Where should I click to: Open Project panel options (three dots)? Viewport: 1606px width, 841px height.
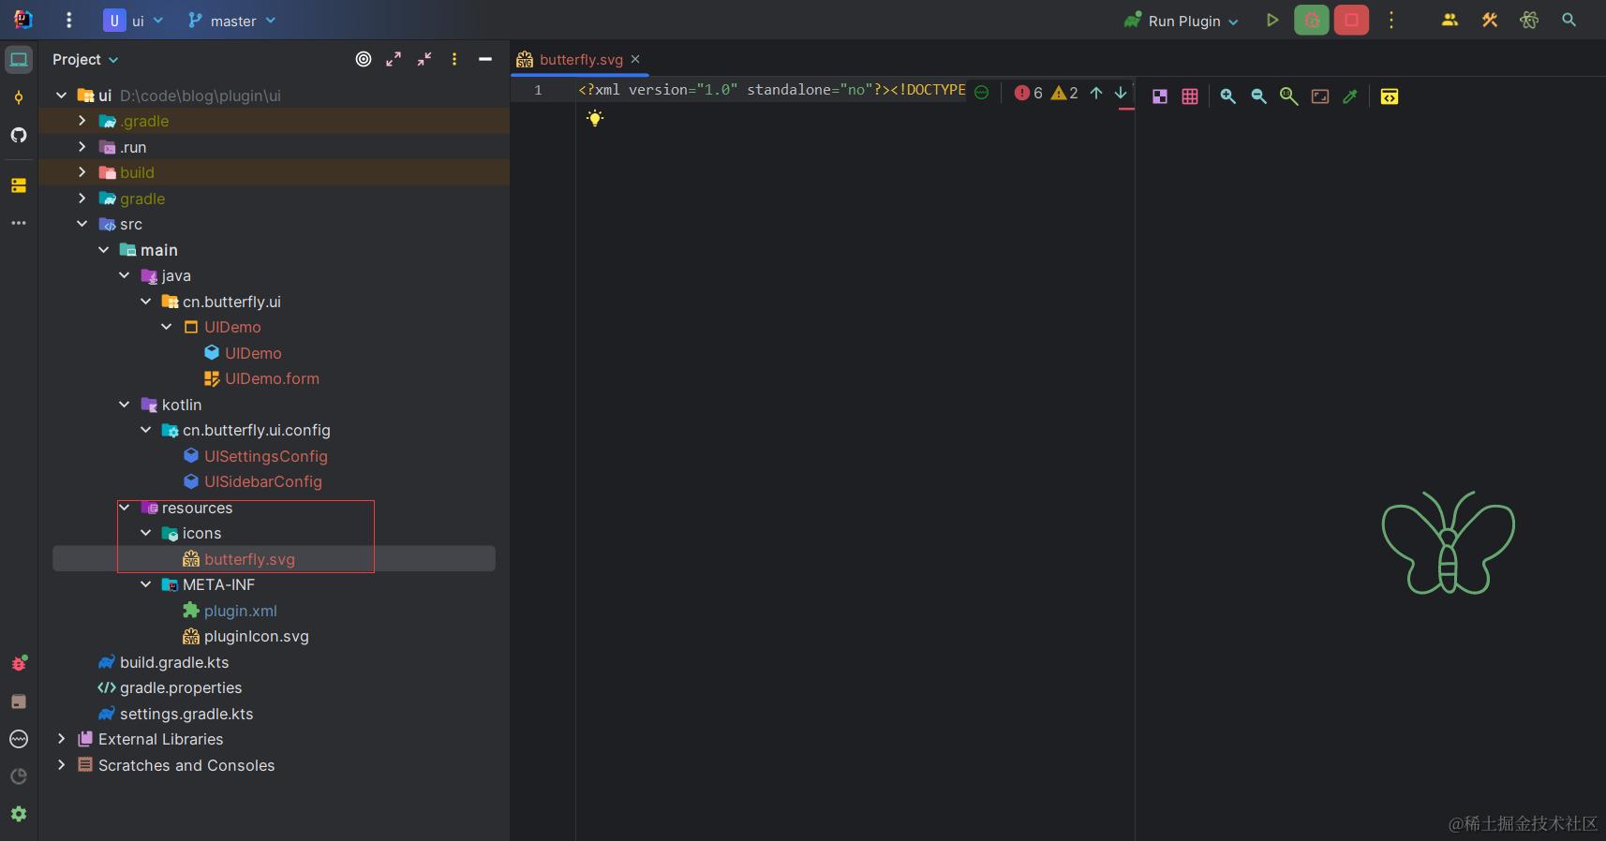pos(454,59)
